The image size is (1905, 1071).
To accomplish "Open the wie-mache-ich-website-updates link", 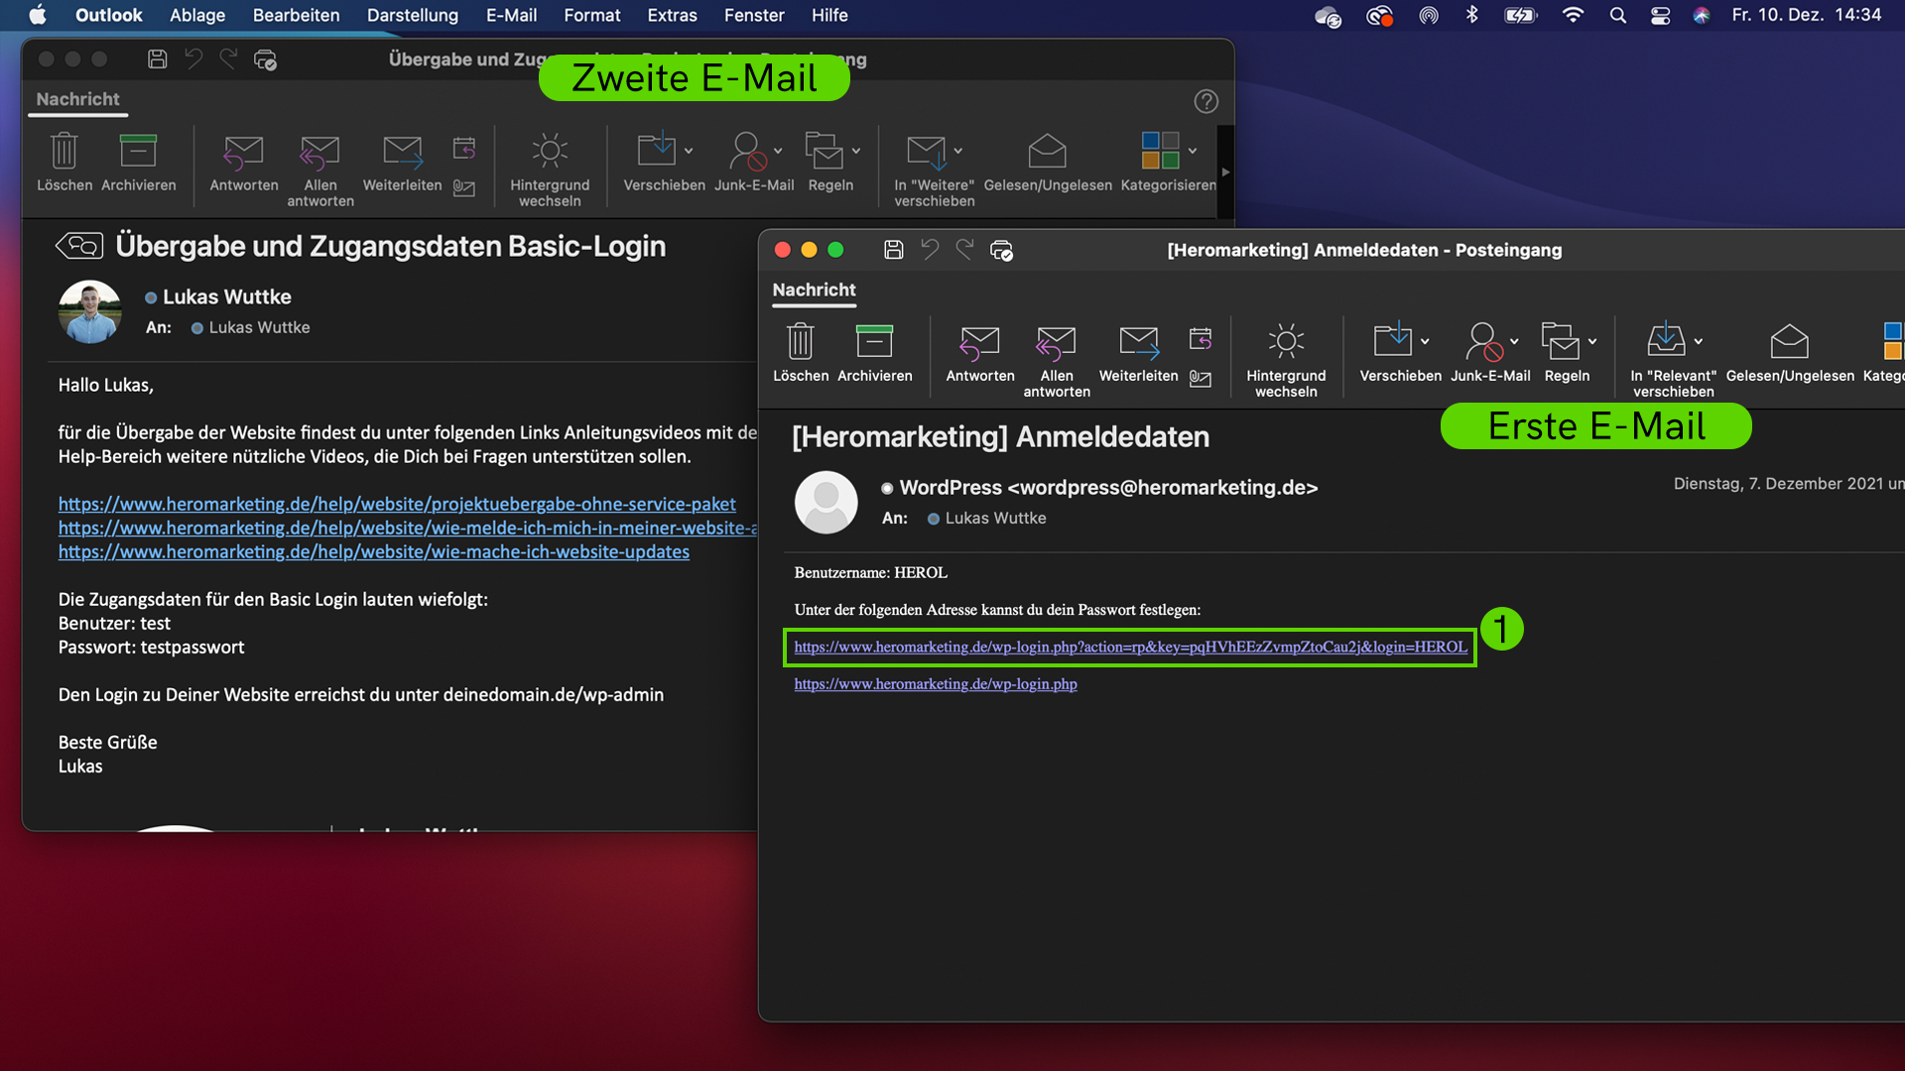I will 373,551.
